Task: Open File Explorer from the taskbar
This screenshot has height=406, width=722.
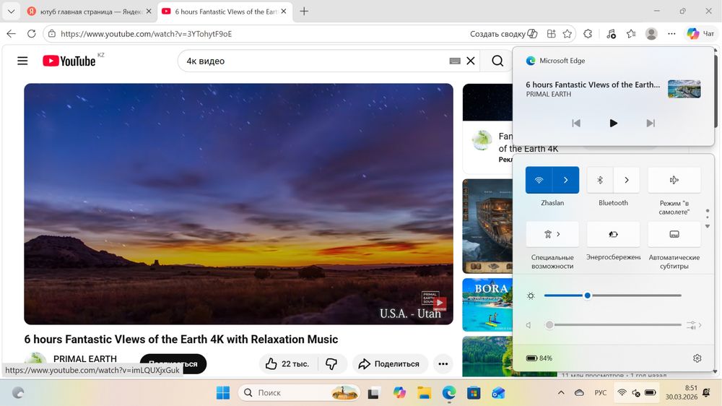Action: [424, 393]
